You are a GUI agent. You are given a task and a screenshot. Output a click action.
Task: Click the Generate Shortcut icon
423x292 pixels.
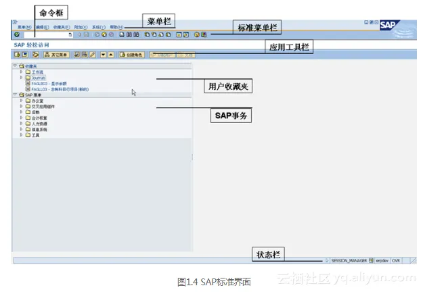[186, 34]
